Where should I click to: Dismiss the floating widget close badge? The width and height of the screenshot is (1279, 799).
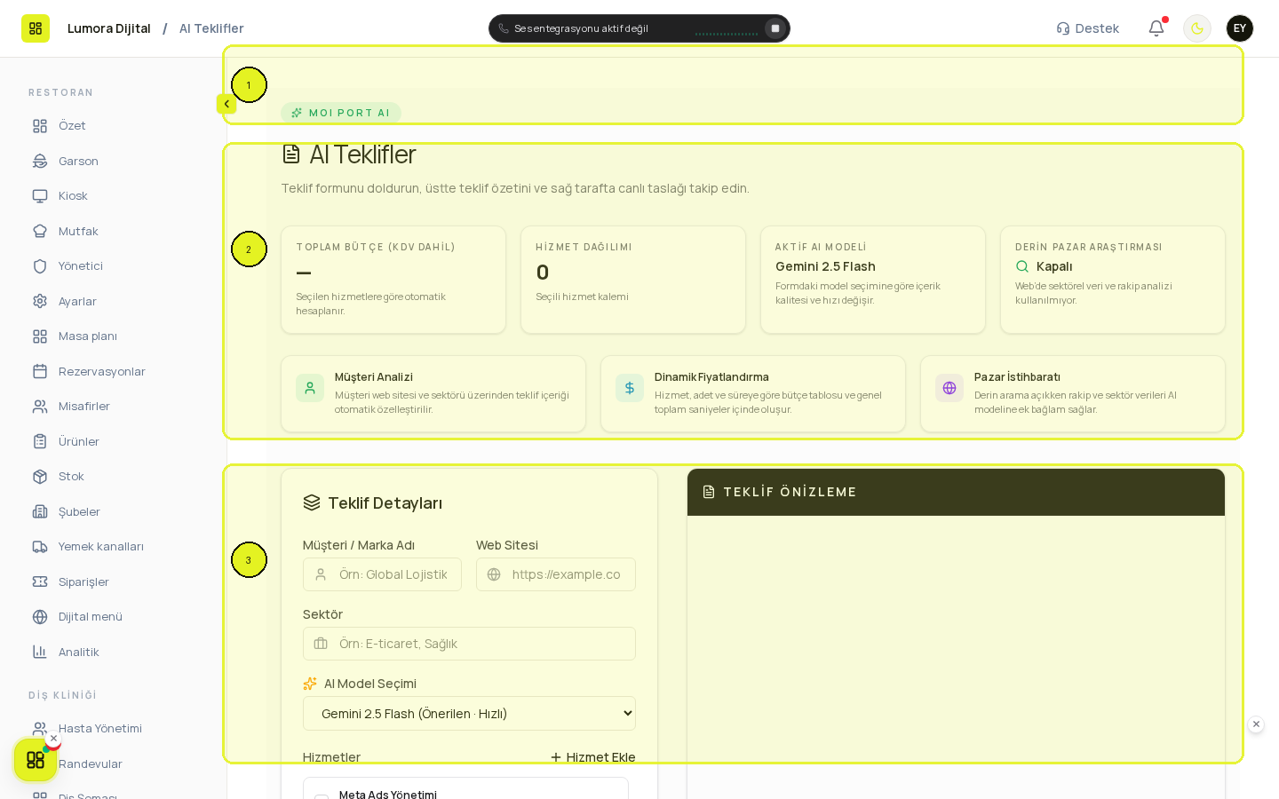(x=53, y=739)
